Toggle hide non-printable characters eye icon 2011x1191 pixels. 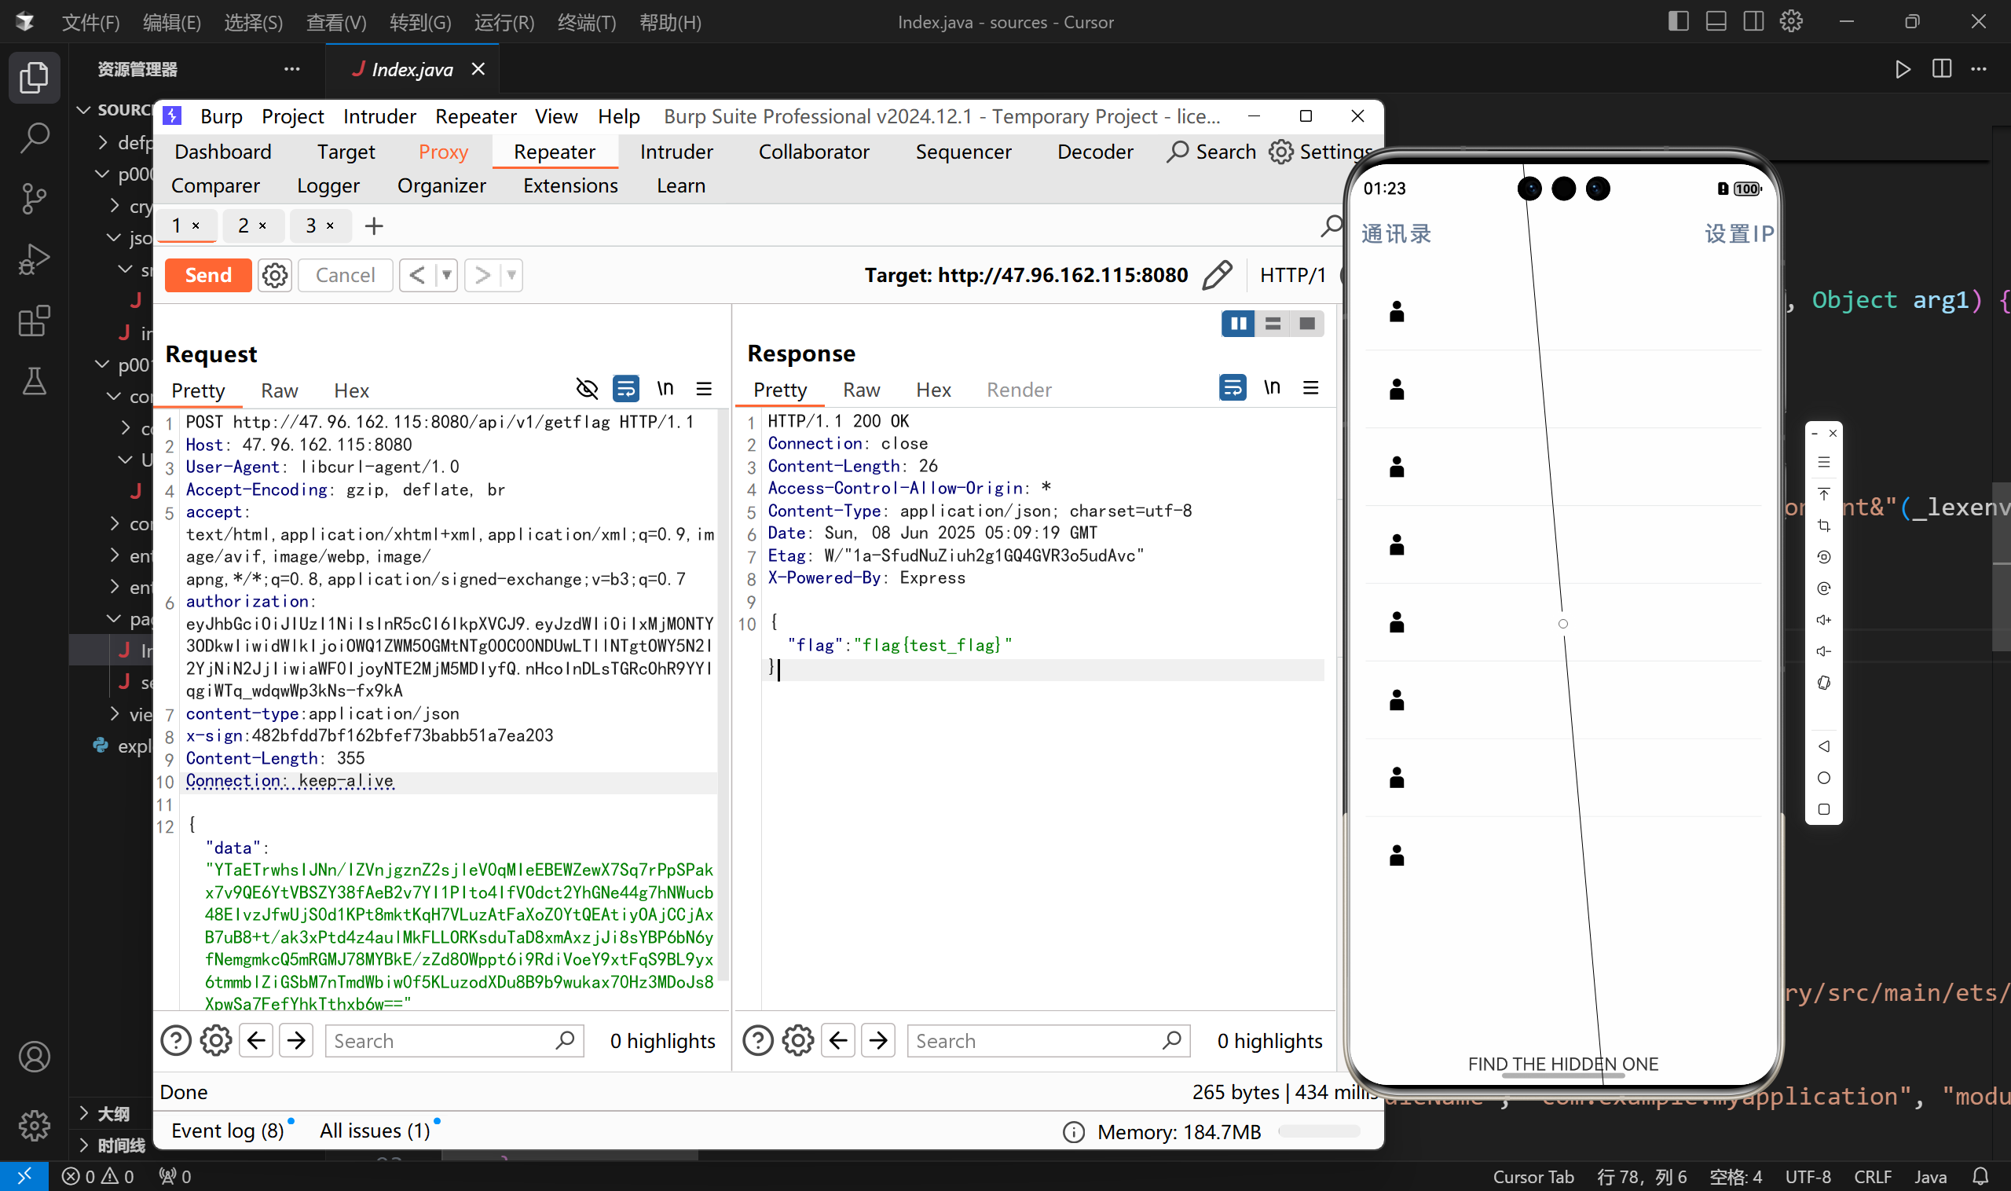(x=587, y=389)
